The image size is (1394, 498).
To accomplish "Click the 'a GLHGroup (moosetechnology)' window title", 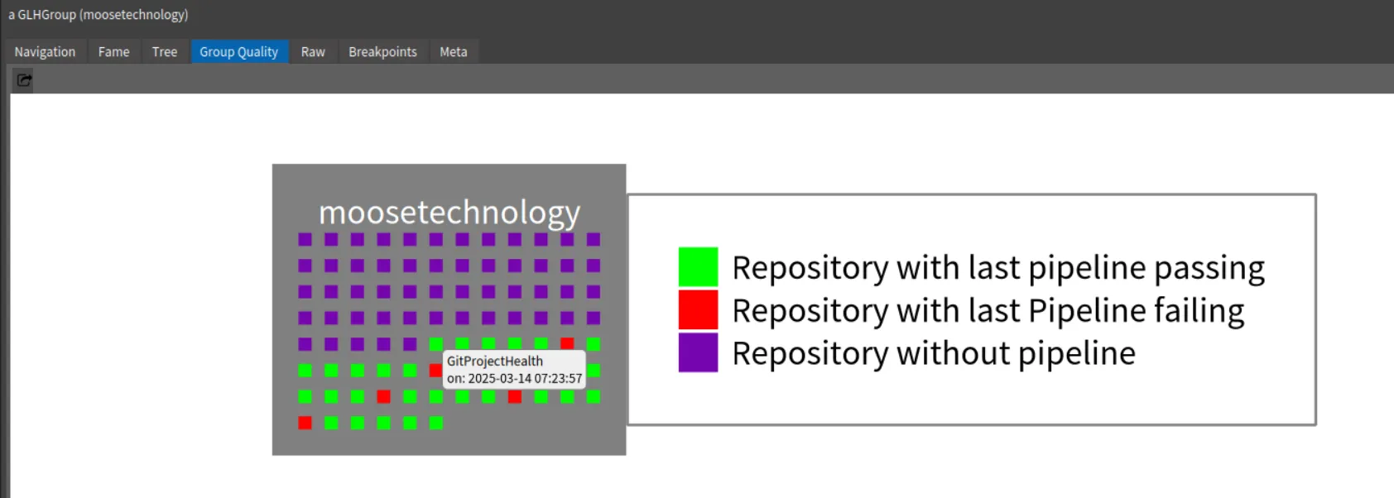I will (x=99, y=15).
